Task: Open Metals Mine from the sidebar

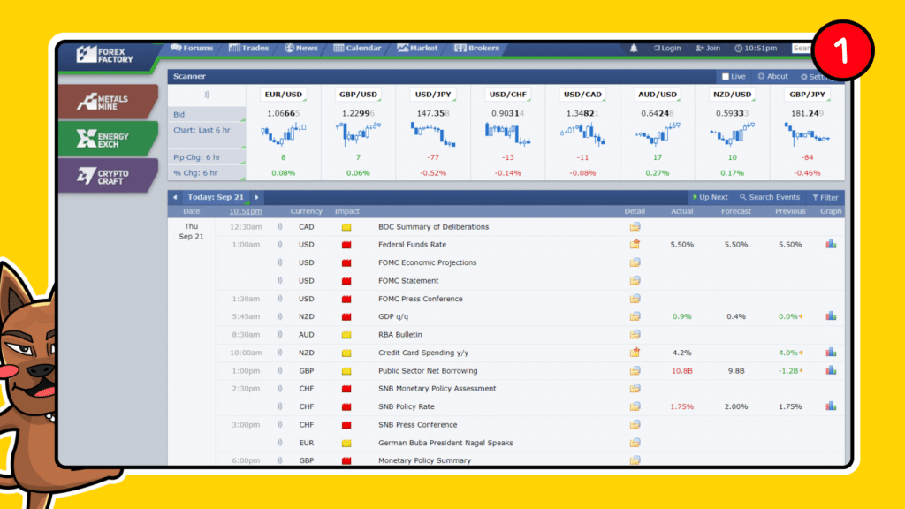Action: (106, 101)
